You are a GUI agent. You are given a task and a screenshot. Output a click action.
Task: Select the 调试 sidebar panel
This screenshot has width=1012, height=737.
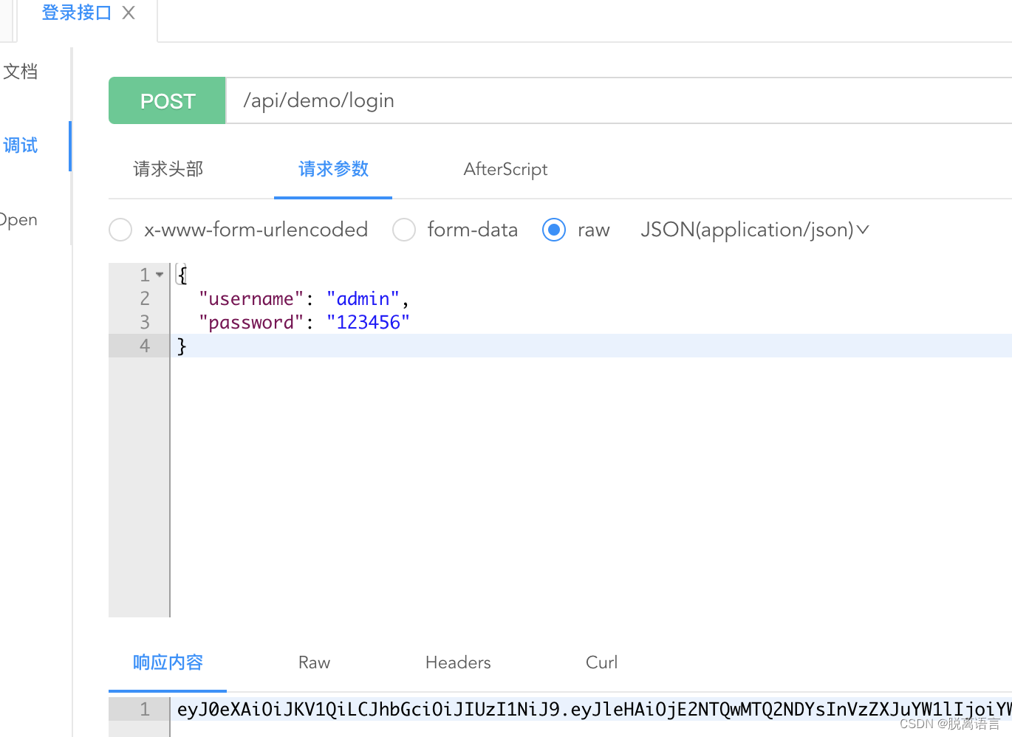click(21, 145)
